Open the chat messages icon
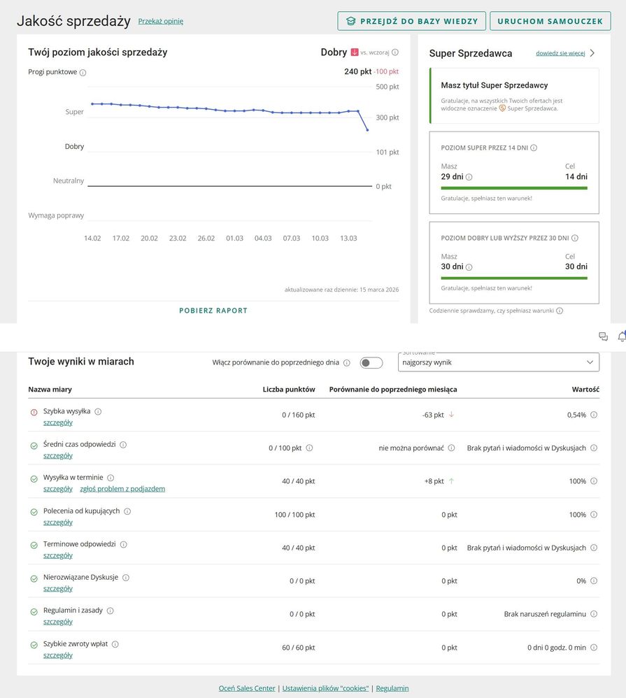The height and width of the screenshot is (698, 626). [603, 336]
